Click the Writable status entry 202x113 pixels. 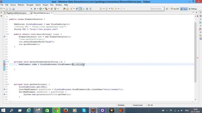click(121, 105)
